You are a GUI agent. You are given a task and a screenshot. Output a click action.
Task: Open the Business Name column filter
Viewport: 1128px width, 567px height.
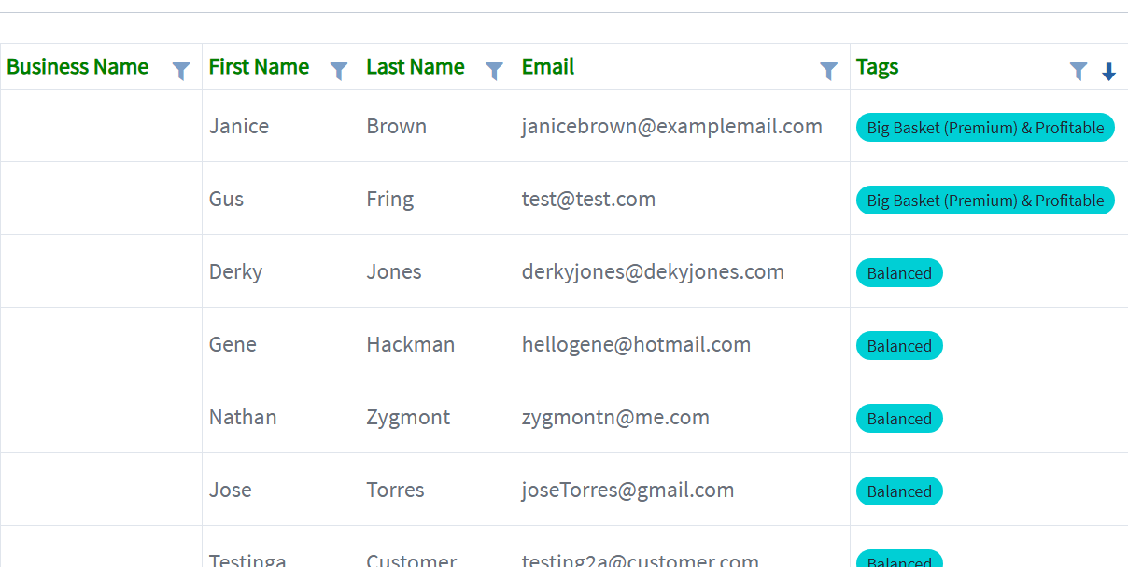(x=181, y=70)
